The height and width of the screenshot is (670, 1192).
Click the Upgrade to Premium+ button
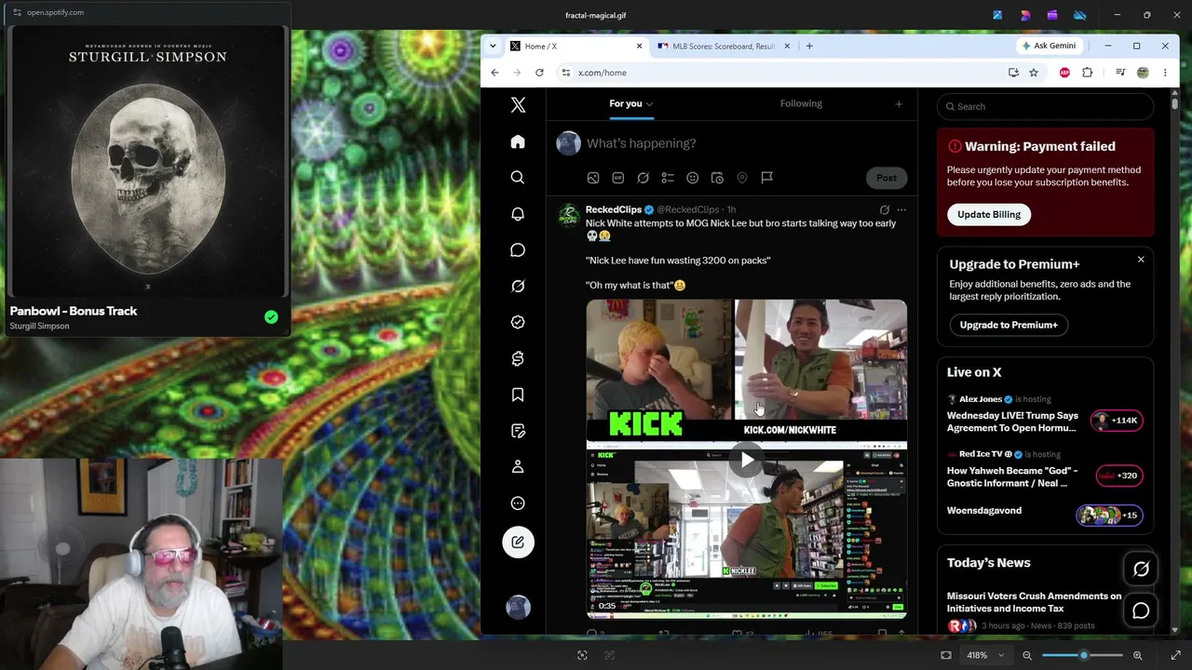1009,325
